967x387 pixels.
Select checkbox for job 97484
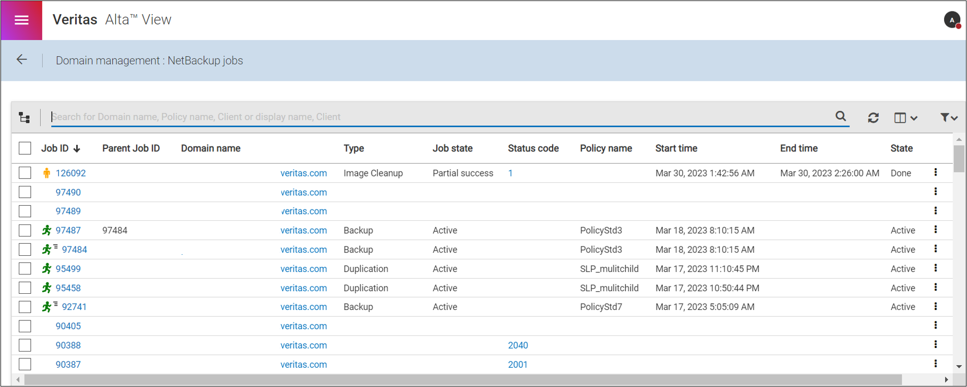(x=25, y=249)
